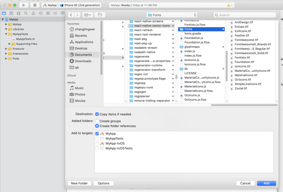The image size is (283, 192).
Task: Select Create folder references radio button
Action: [x=97, y=126]
